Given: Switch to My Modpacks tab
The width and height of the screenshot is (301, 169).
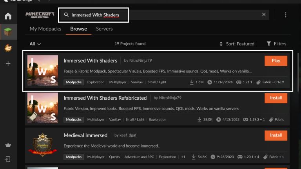Looking at the screenshot, I should click(x=45, y=29).
